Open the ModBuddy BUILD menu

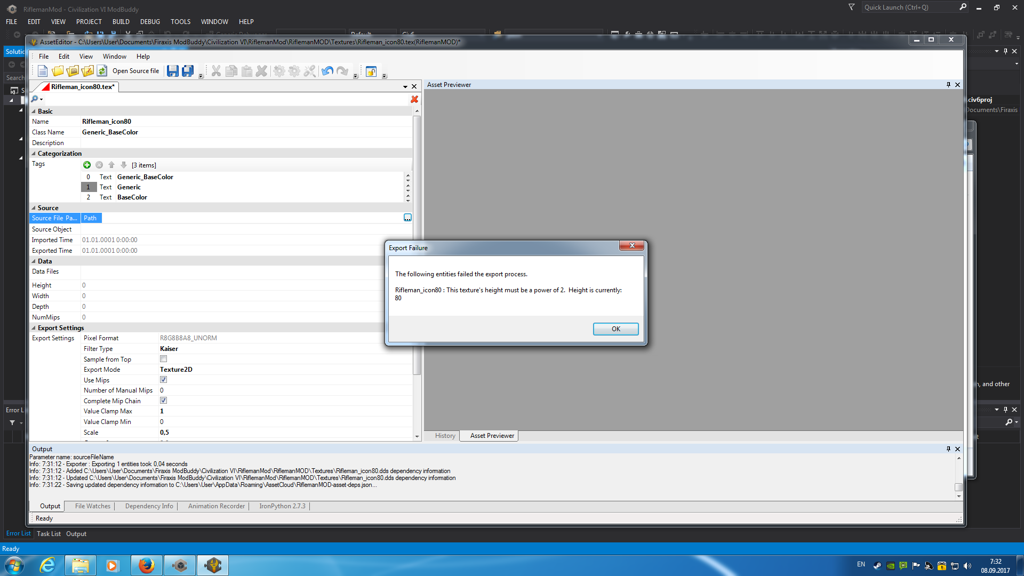point(121,22)
